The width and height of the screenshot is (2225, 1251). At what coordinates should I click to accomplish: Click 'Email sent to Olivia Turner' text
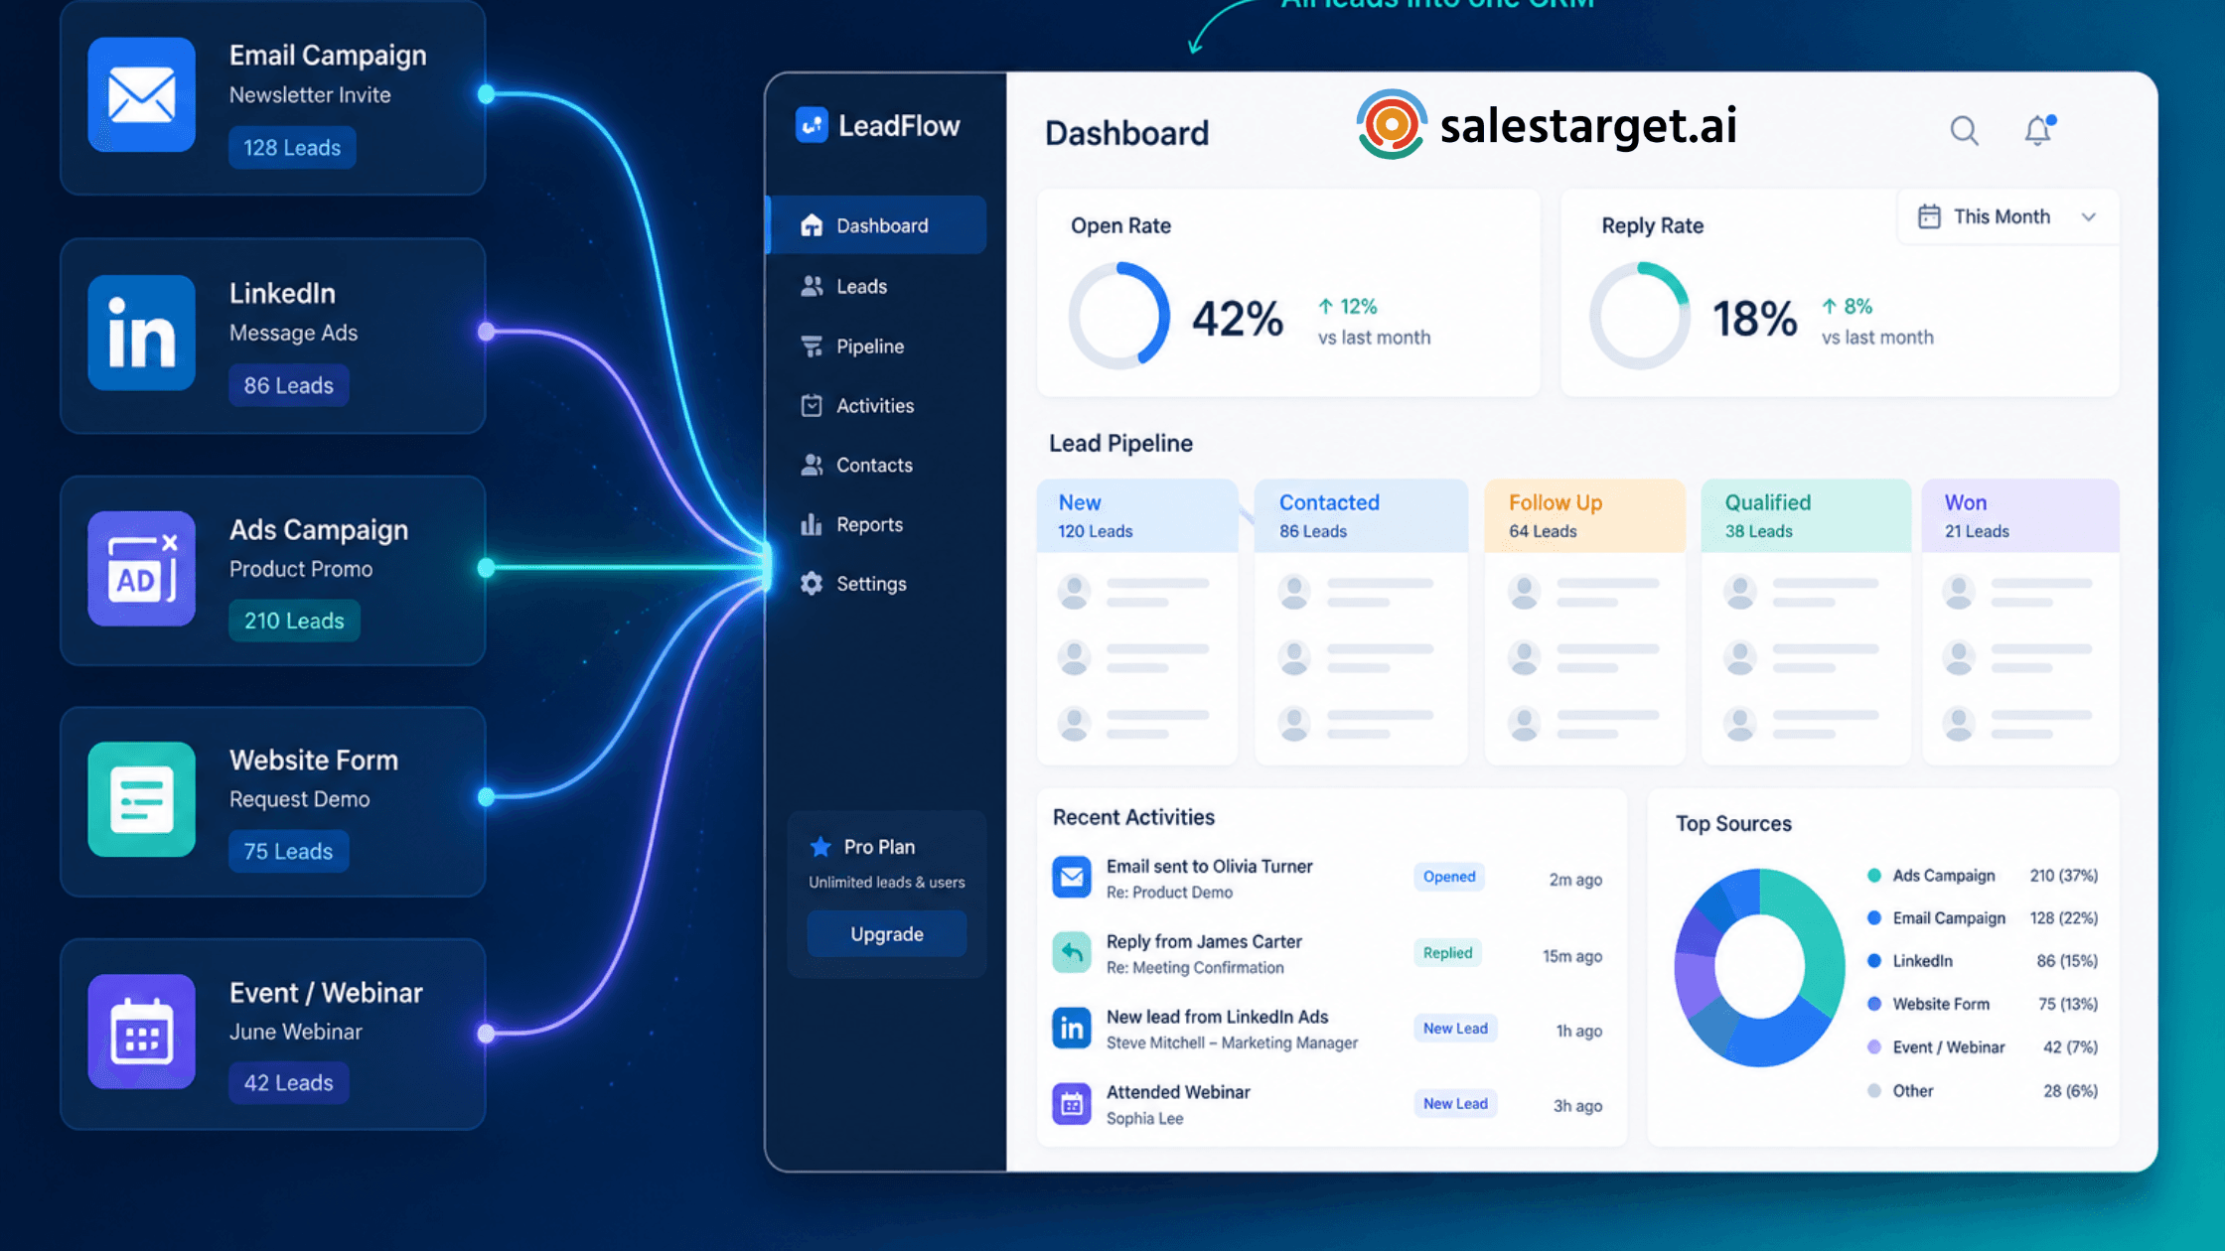pyautogui.click(x=1209, y=867)
